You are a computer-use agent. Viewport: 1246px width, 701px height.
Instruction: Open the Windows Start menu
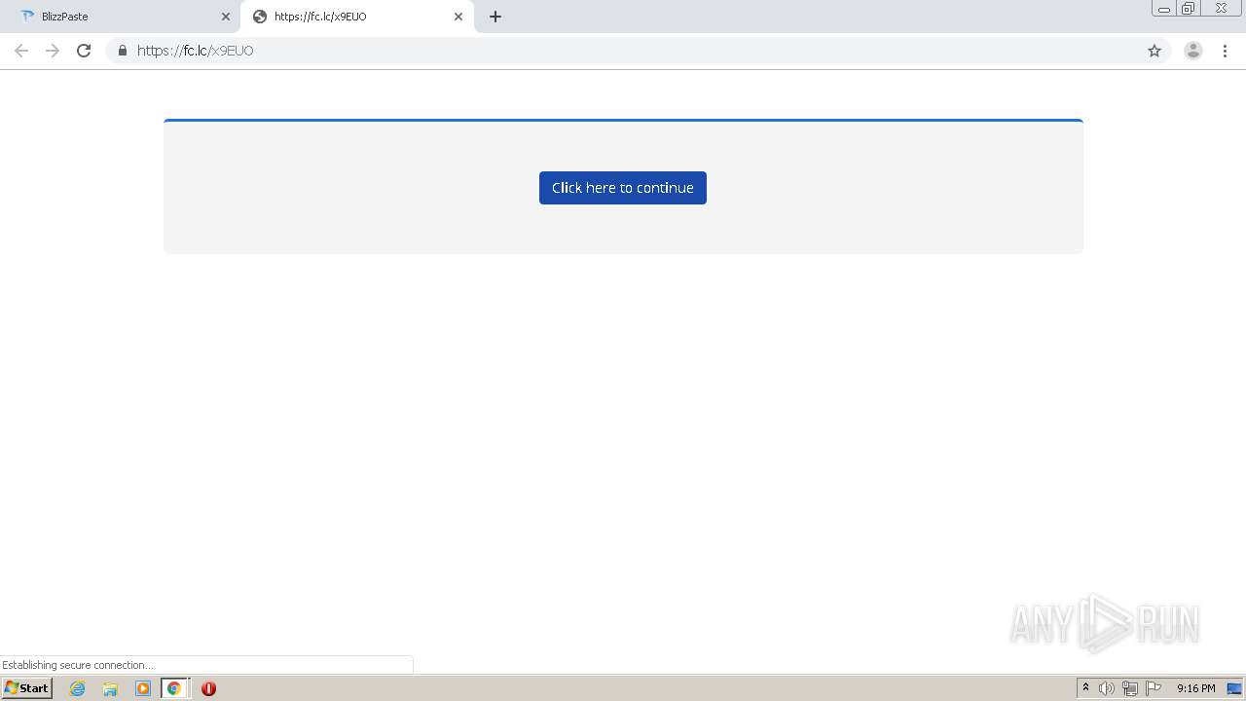[x=26, y=688]
